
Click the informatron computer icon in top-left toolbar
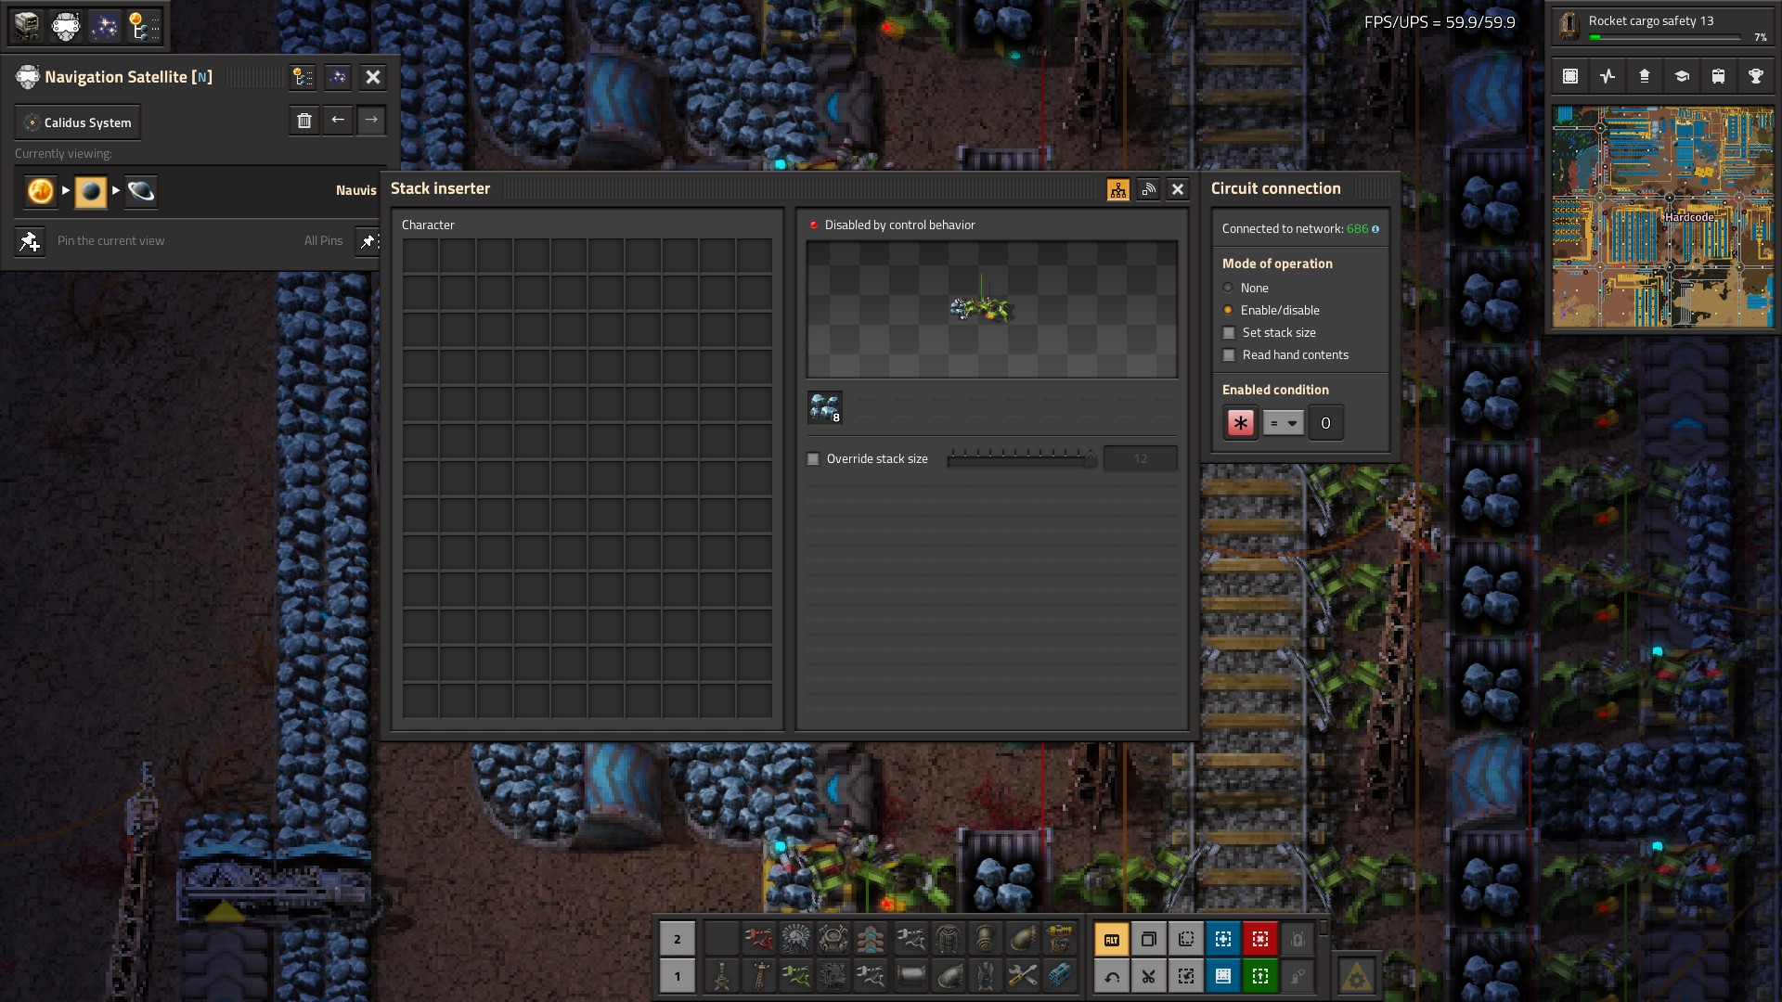tap(27, 26)
